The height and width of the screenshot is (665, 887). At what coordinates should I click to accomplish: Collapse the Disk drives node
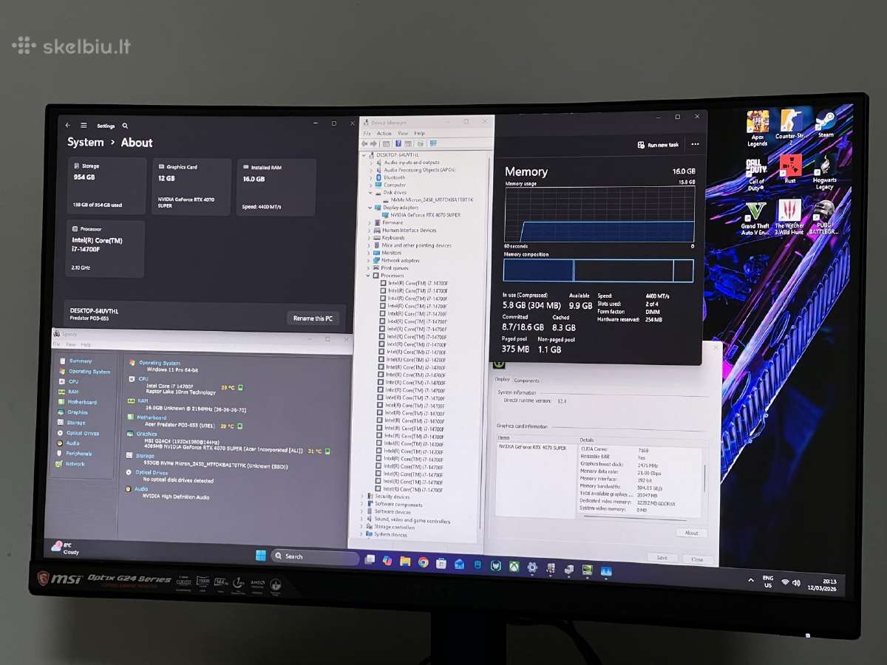pyautogui.click(x=370, y=192)
